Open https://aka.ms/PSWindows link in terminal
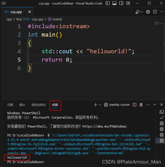 tap(104, 126)
